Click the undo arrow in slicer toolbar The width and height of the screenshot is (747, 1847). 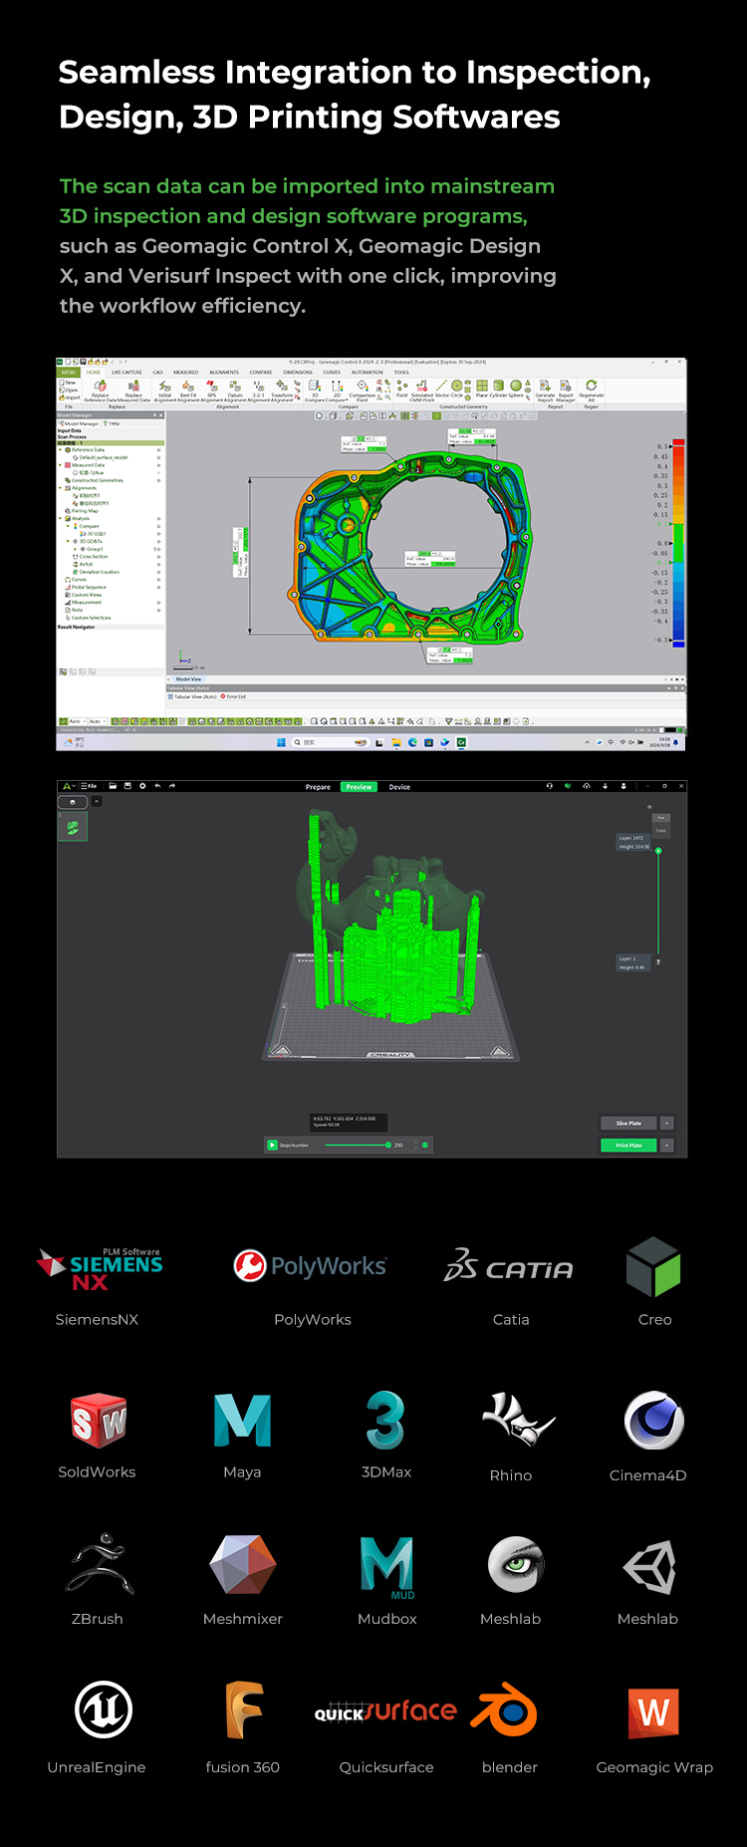157,786
